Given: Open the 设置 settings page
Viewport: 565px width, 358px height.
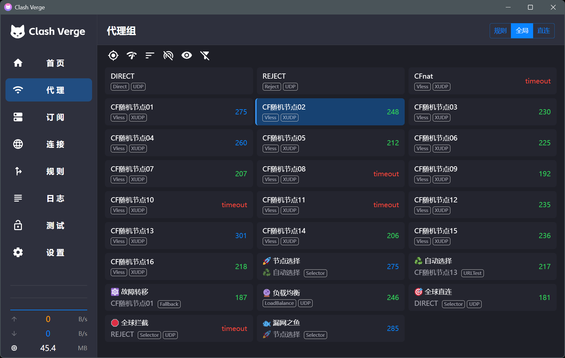Looking at the screenshot, I should tap(49, 252).
